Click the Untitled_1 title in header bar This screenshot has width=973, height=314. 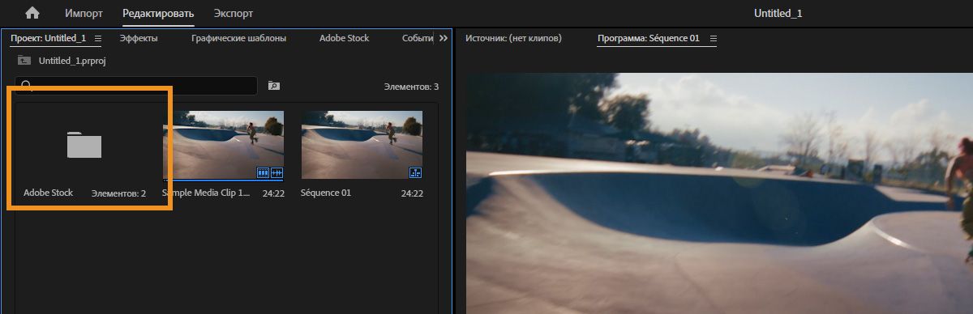[778, 14]
